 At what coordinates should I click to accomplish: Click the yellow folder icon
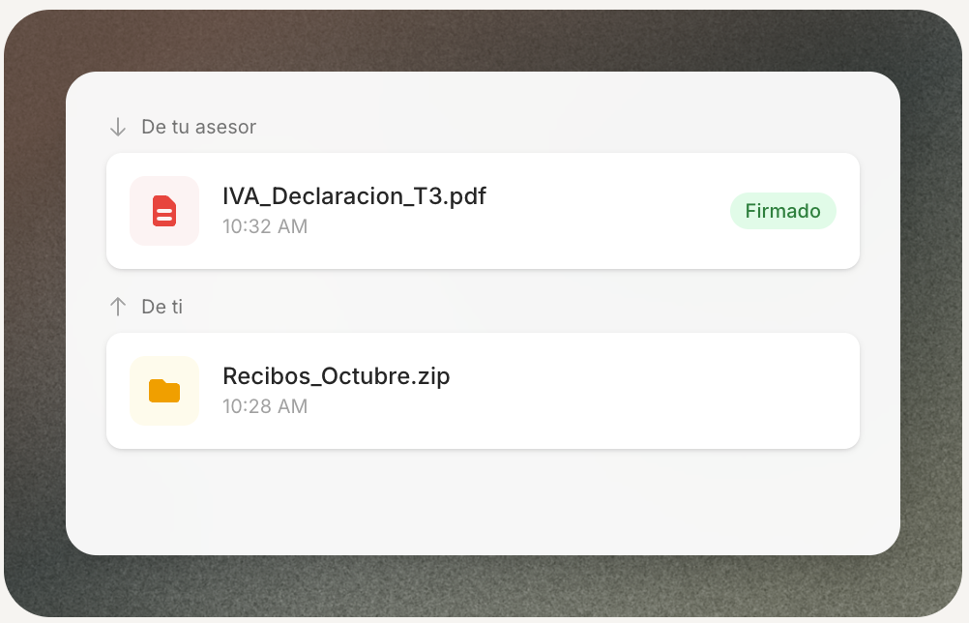pyautogui.click(x=164, y=391)
